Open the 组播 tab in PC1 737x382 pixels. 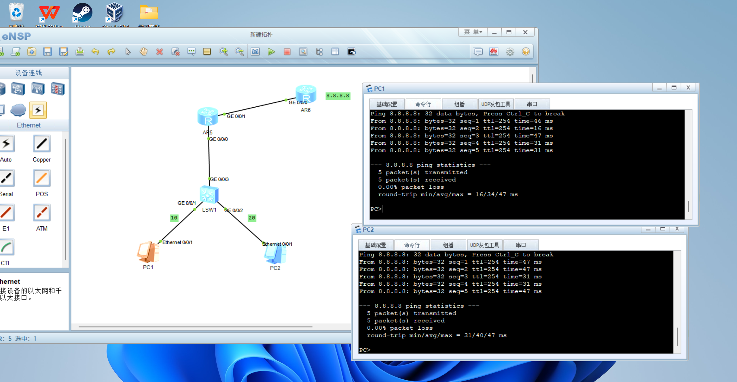[x=459, y=104]
